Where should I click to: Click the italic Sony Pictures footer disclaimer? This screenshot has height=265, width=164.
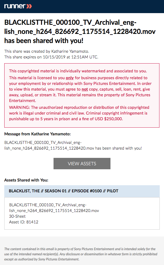[81, 254]
